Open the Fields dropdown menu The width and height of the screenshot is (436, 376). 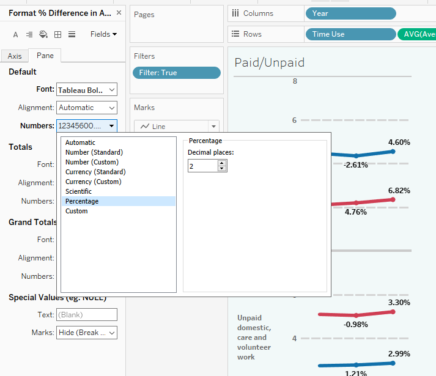point(103,34)
